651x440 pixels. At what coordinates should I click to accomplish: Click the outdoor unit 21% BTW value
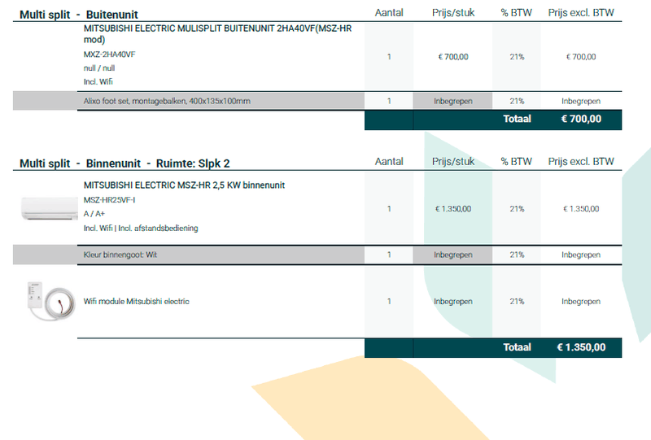[x=517, y=57]
